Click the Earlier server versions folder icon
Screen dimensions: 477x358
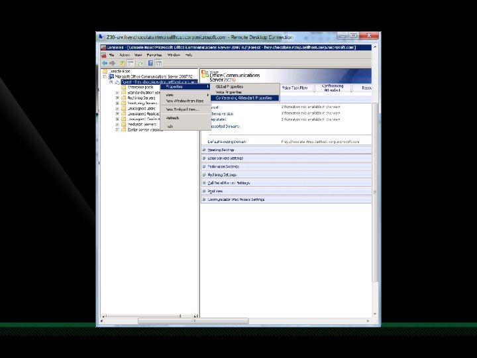pyautogui.click(x=123, y=129)
